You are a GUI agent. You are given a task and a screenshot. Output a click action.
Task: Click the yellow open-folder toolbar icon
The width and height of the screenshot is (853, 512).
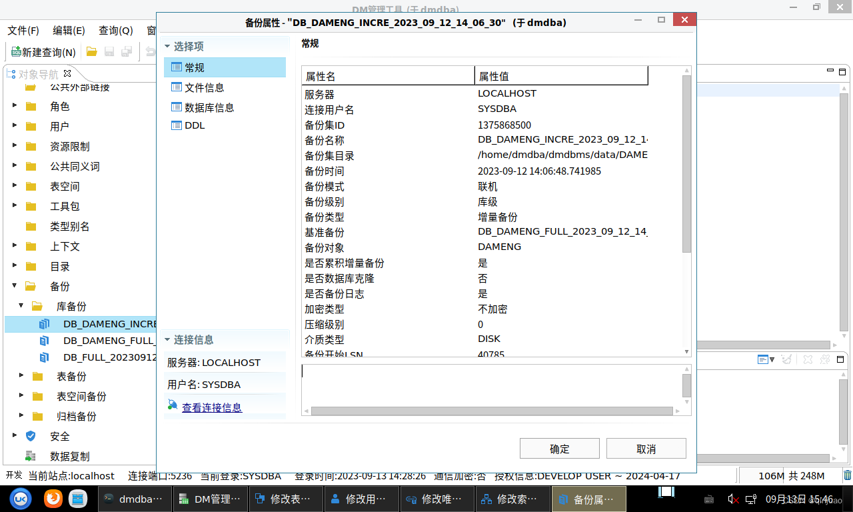pos(92,51)
